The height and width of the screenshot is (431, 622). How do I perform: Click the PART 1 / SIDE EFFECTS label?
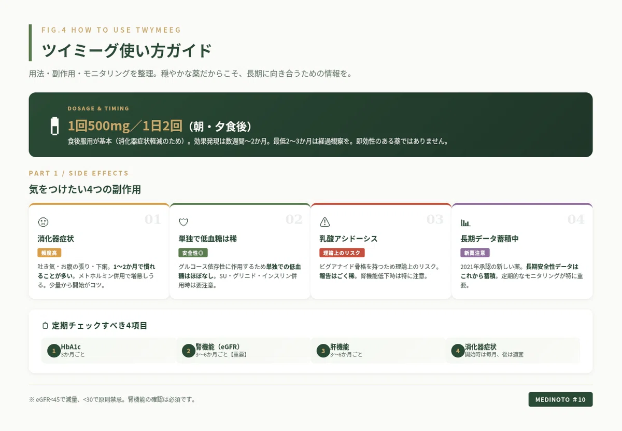79,173
